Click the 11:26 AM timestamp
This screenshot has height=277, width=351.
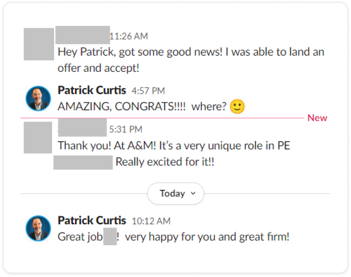pos(129,36)
